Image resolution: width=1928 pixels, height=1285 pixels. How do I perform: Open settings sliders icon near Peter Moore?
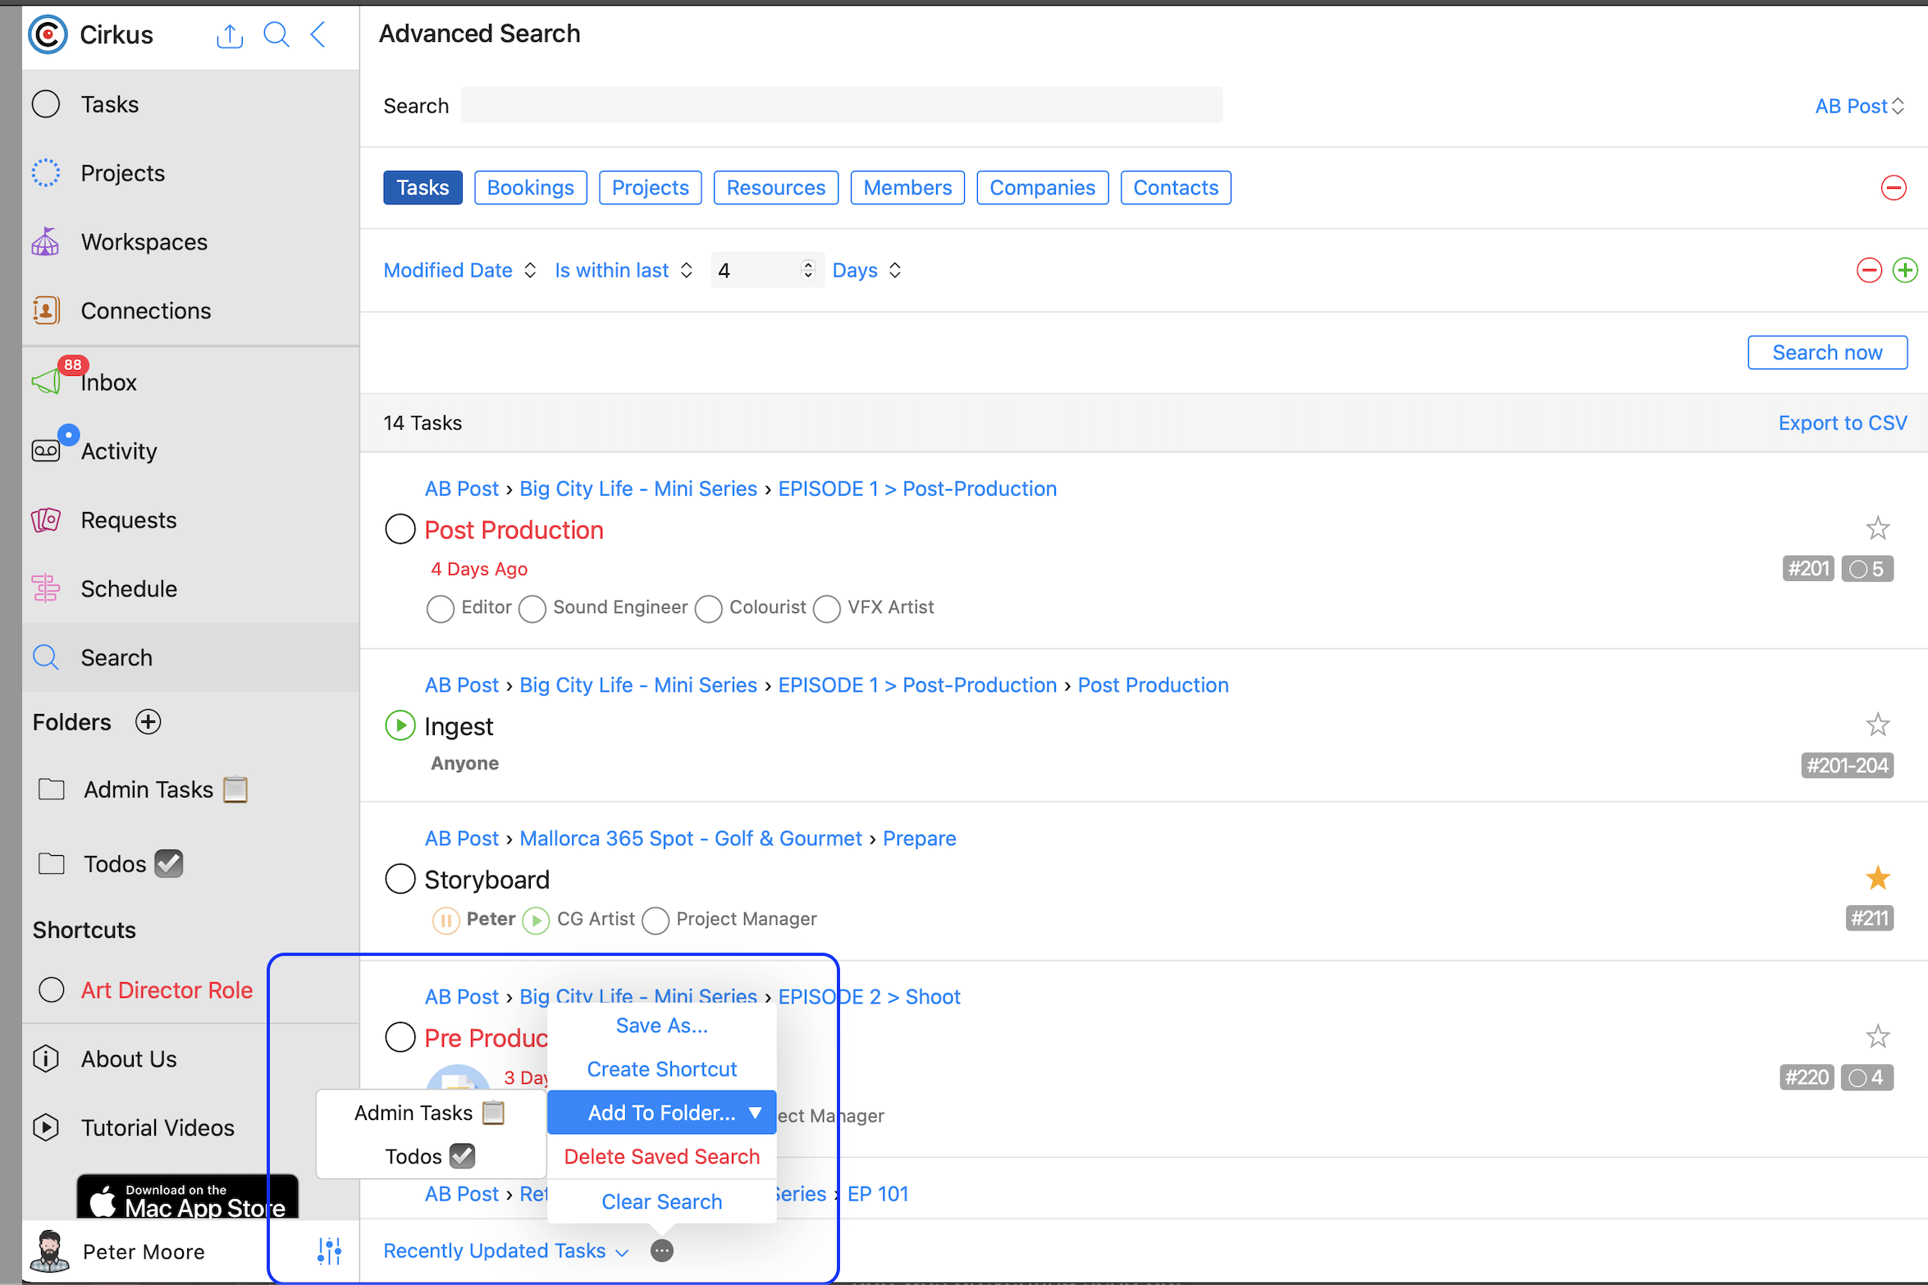(x=329, y=1251)
